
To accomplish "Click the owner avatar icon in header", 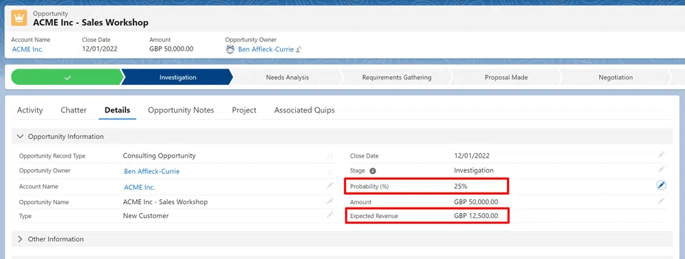I will 230,49.
